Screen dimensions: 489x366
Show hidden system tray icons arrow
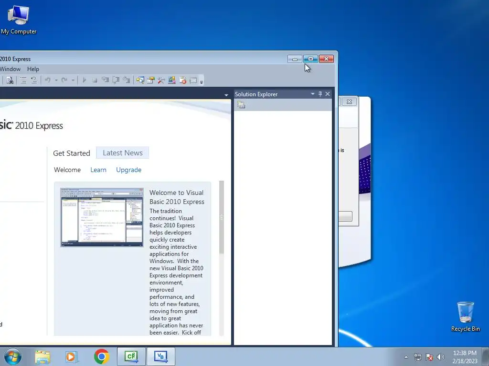coord(406,357)
